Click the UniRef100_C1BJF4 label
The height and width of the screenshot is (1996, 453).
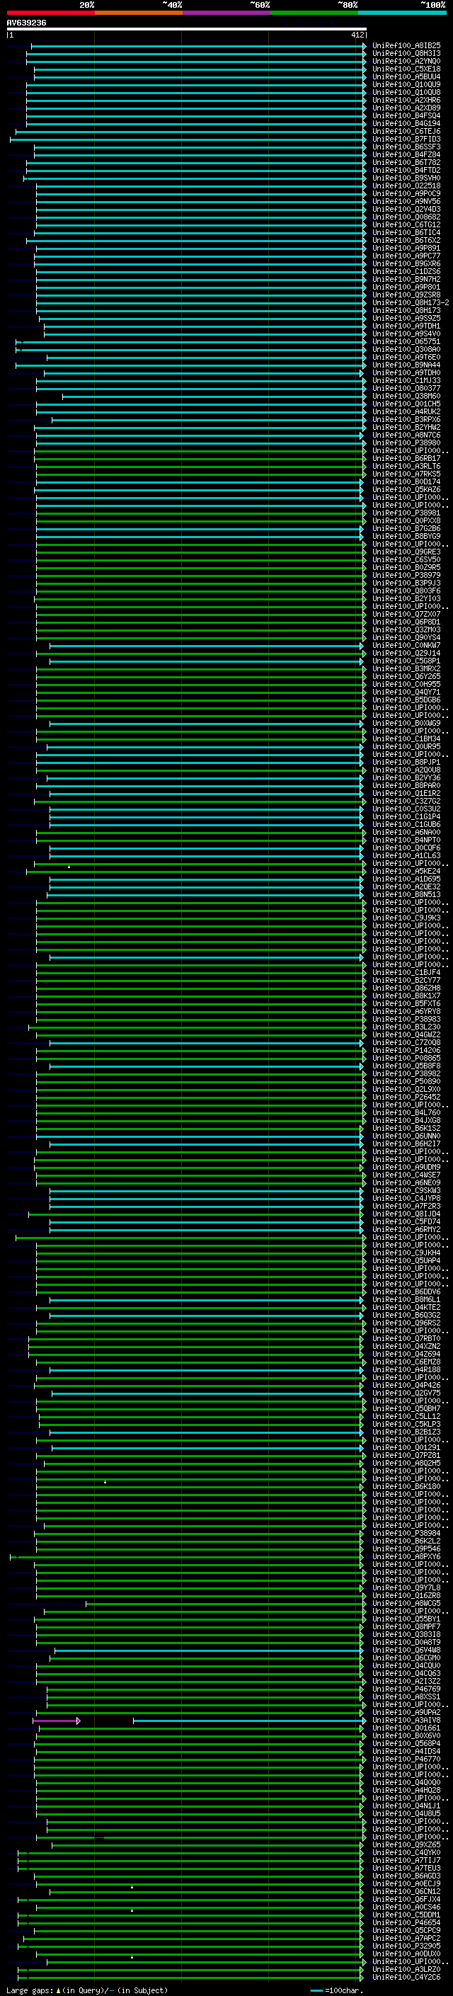point(406,972)
